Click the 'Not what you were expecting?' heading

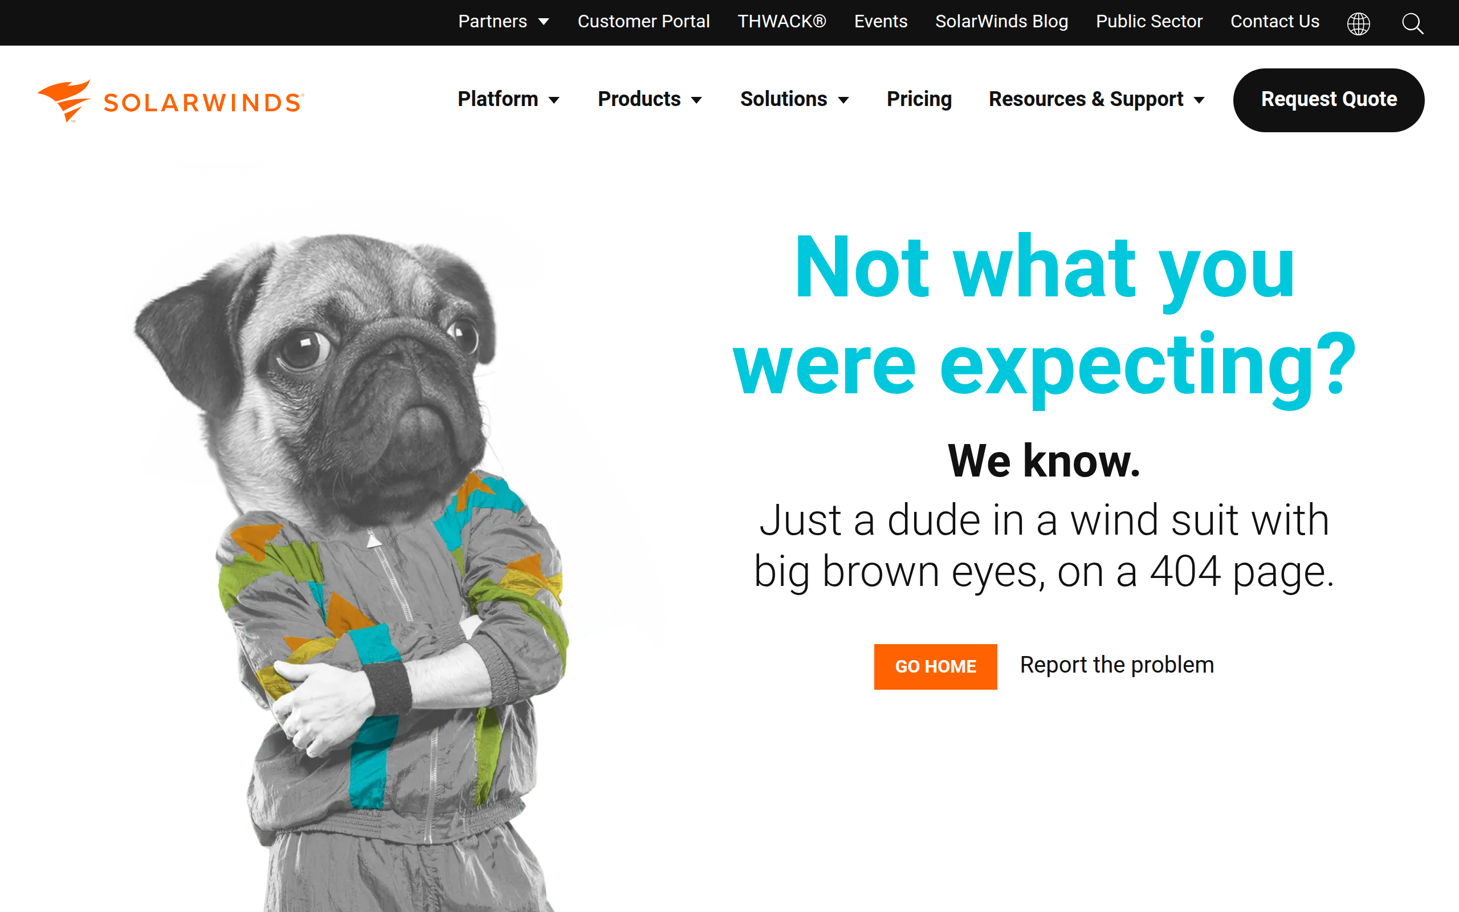click(x=1044, y=315)
